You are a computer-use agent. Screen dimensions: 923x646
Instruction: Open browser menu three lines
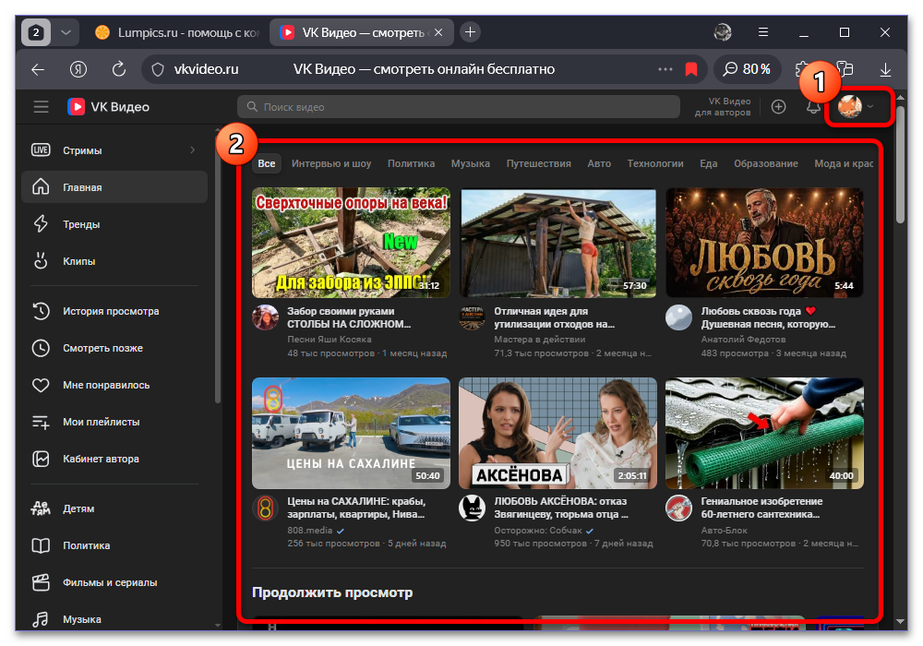click(x=763, y=32)
